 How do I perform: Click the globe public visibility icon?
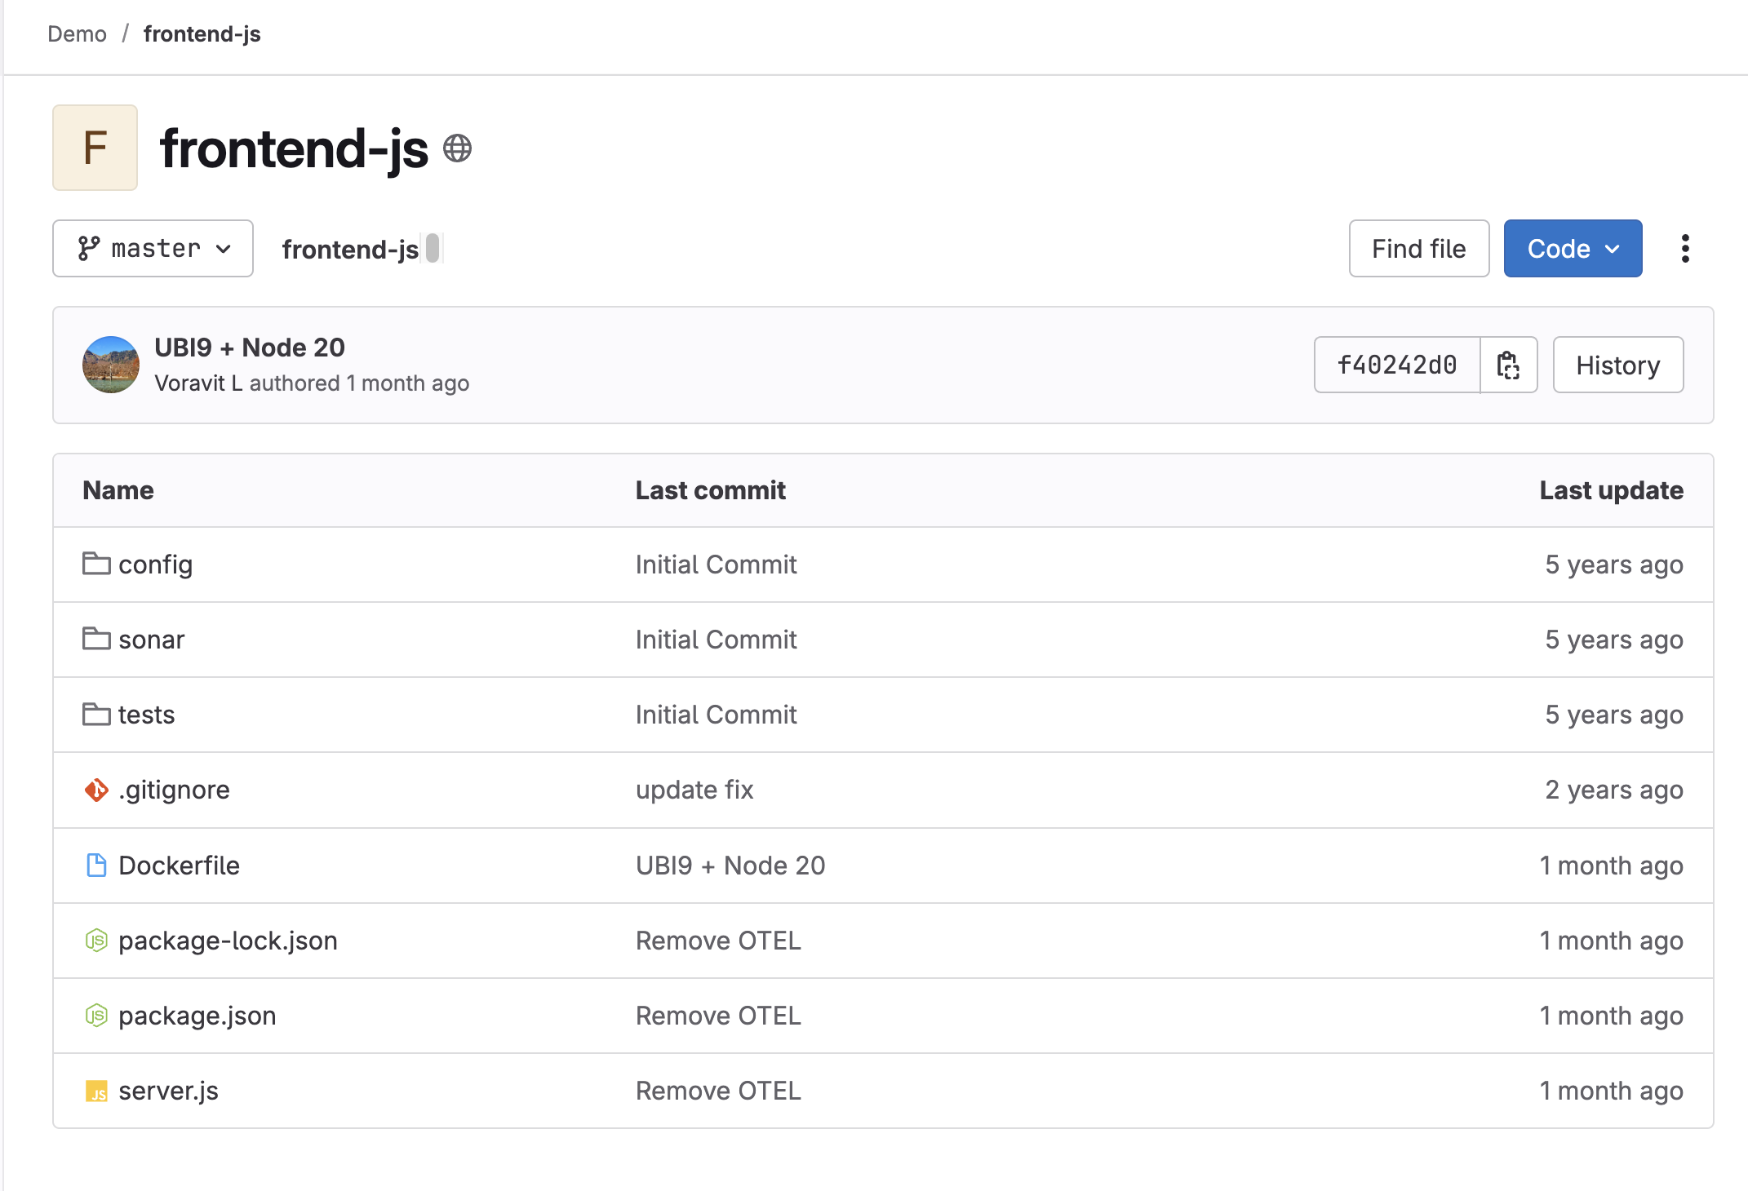(x=457, y=148)
